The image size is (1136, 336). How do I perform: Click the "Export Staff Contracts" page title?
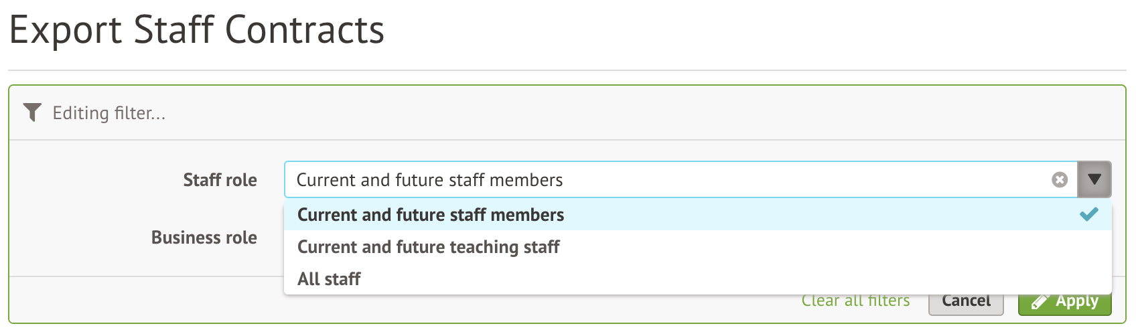(196, 30)
